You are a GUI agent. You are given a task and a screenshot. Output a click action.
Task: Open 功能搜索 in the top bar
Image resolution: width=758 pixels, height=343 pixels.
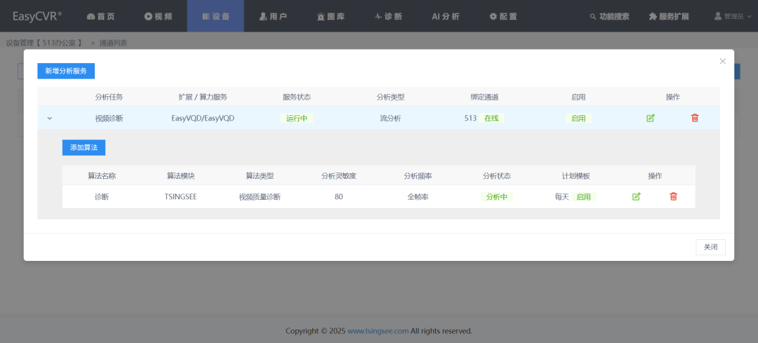[x=610, y=16]
